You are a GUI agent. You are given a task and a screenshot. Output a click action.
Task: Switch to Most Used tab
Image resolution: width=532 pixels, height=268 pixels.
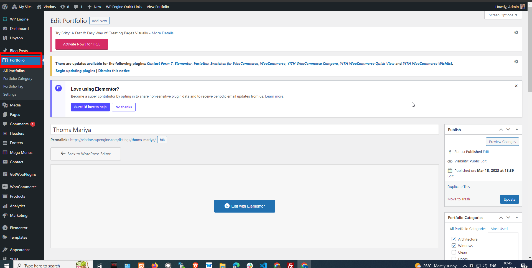[499, 229]
